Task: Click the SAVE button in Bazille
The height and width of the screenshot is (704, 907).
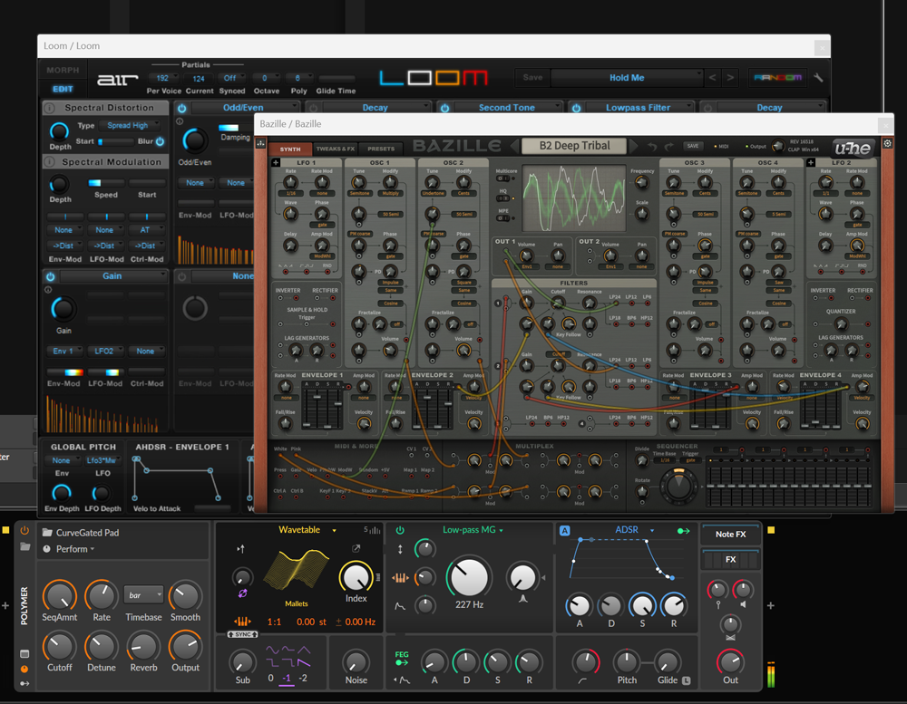Action: pyautogui.click(x=693, y=146)
